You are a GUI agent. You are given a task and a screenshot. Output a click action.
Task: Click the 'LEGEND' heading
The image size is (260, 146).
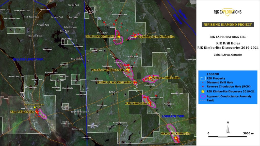tap(213, 74)
